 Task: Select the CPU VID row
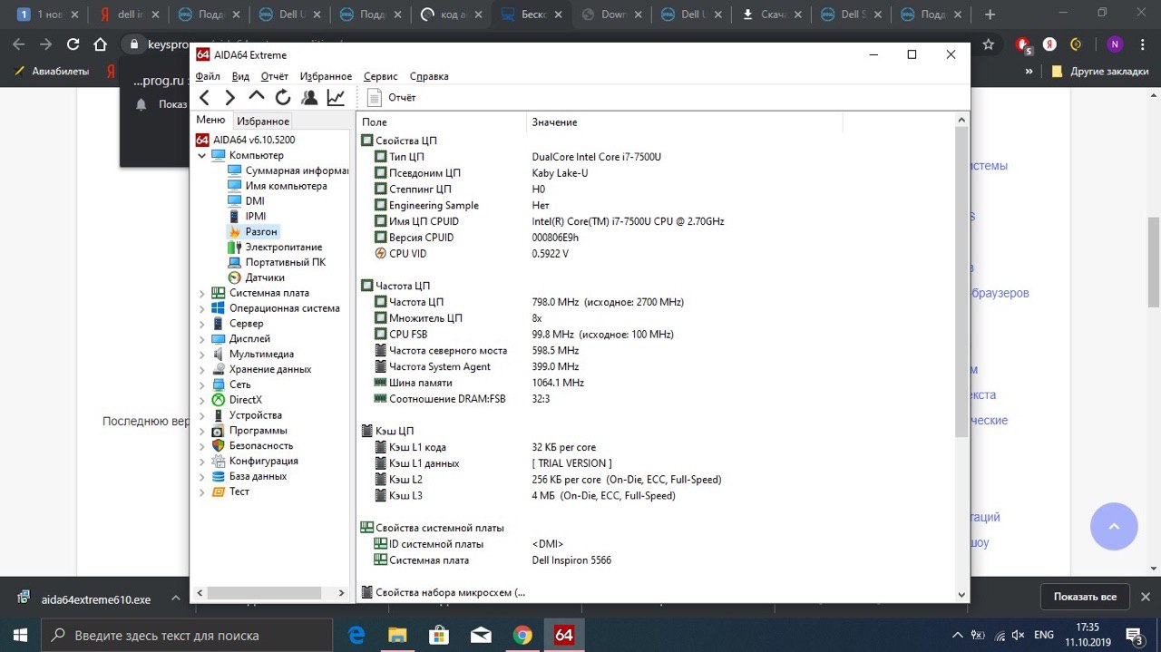(x=657, y=254)
